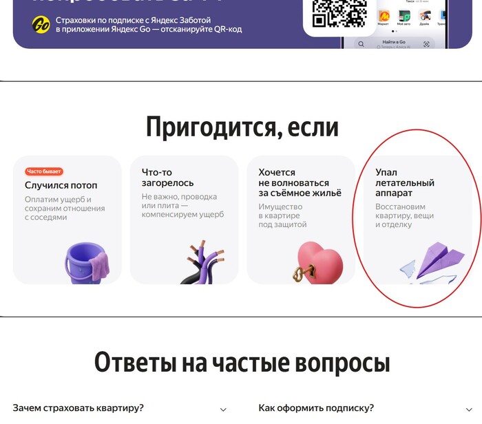Click text Имущество в квартире под защитой

282,215
